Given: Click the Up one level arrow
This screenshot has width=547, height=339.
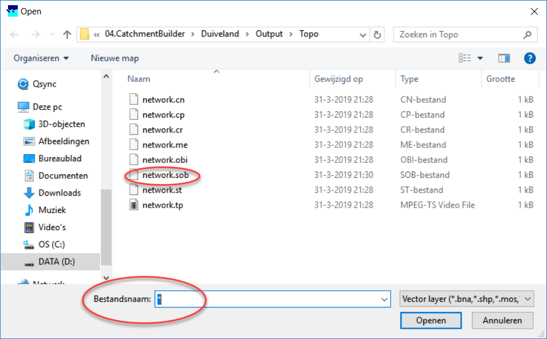Looking at the screenshot, I should [67, 34].
